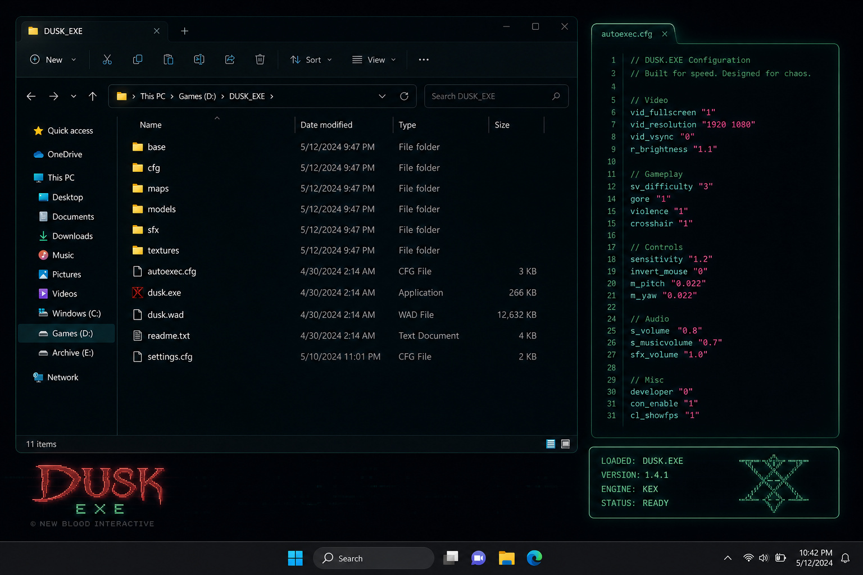Go forward with the right arrow

[x=53, y=97]
